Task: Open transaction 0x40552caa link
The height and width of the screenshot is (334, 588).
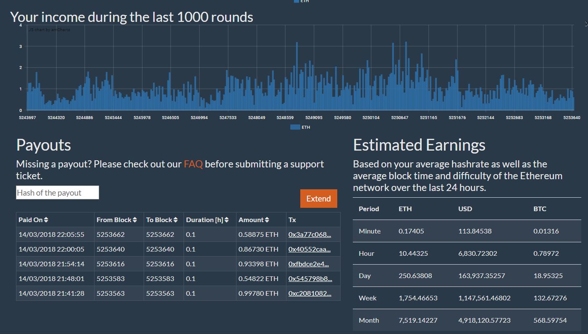Action: click(x=310, y=249)
